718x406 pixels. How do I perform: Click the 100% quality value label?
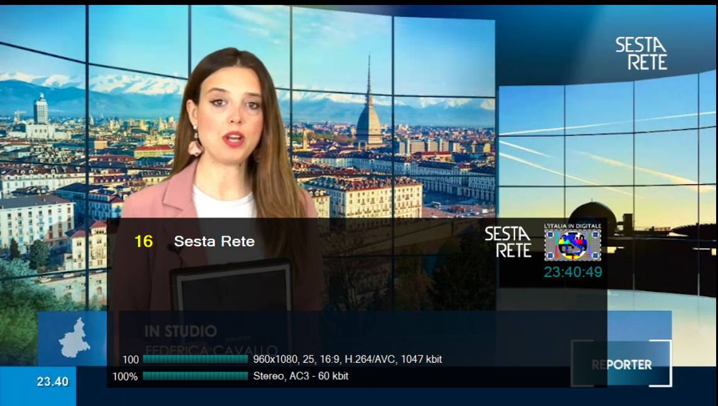click(125, 377)
